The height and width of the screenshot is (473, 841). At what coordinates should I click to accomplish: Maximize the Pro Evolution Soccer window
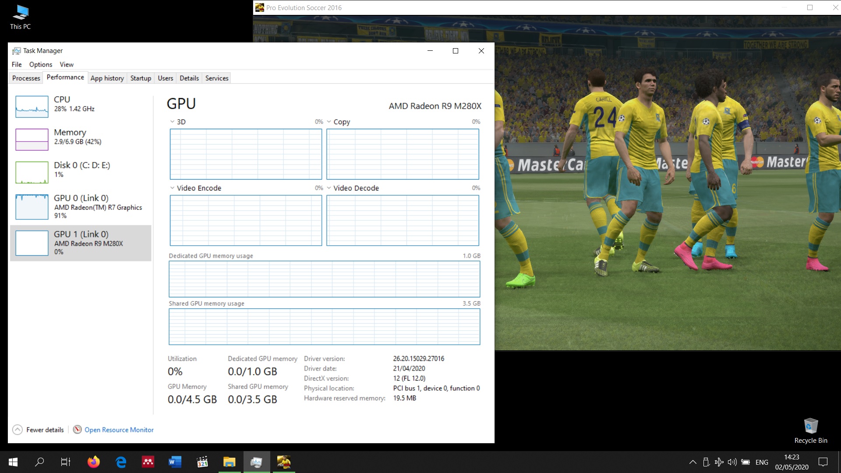810,7
